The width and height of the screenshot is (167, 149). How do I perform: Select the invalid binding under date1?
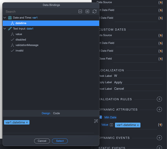[x=51, y=50]
